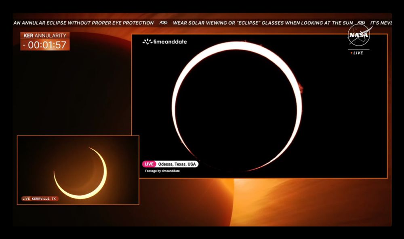
Task: Click the Kerrville crescent sun thumbnail
Action: (78, 170)
